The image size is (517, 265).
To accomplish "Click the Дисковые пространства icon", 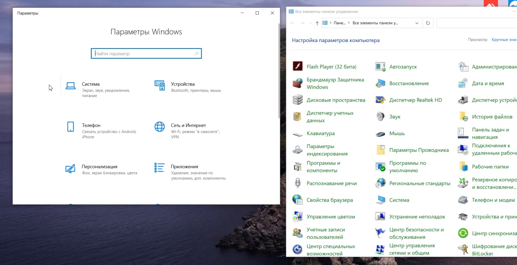I will tap(298, 100).
